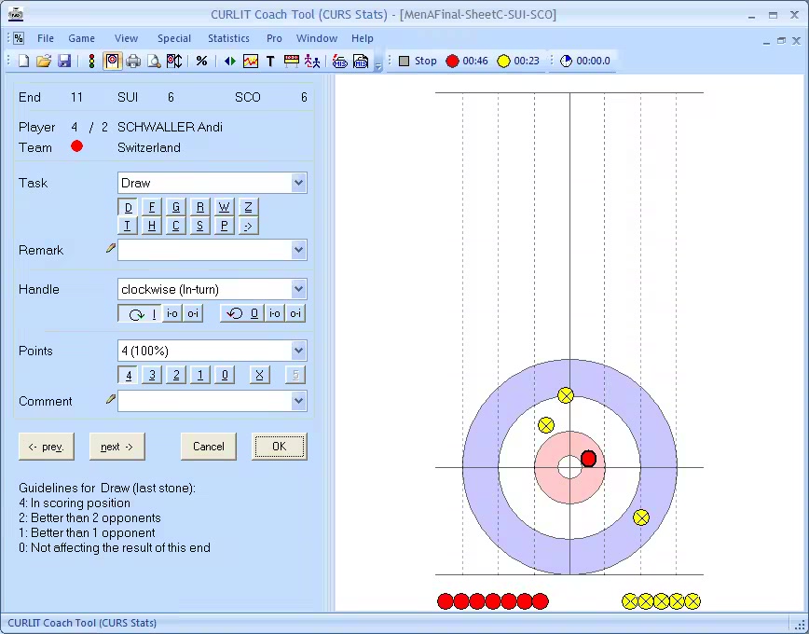The width and height of the screenshot is (809, 634).
Task: Click the bold T text icon
Action: [270, 62]
